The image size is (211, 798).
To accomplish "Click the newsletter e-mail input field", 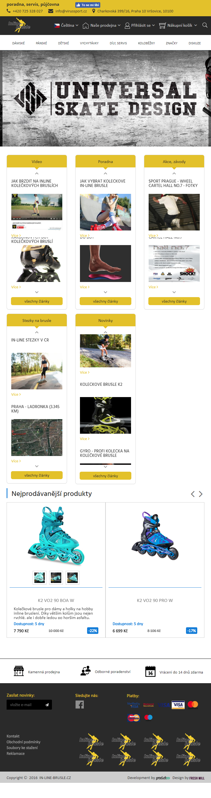I will coord(25,705).
